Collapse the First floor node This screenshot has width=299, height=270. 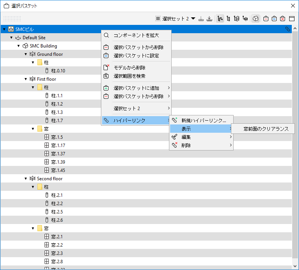(26, 79)
